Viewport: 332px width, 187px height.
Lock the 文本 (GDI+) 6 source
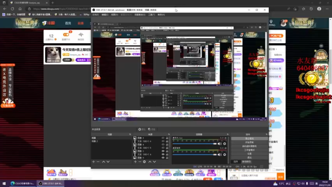coord(167,141)
